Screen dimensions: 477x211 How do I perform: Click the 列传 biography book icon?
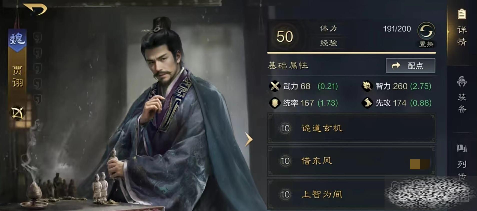pyautogui.click(x=462, y=148)
